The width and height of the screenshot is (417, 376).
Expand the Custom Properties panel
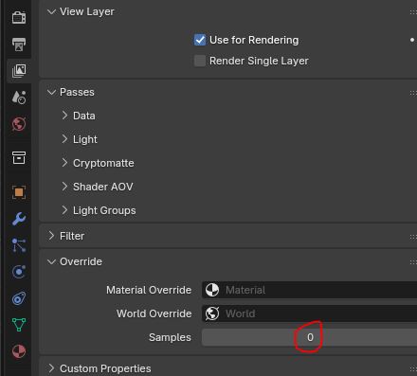51,368
